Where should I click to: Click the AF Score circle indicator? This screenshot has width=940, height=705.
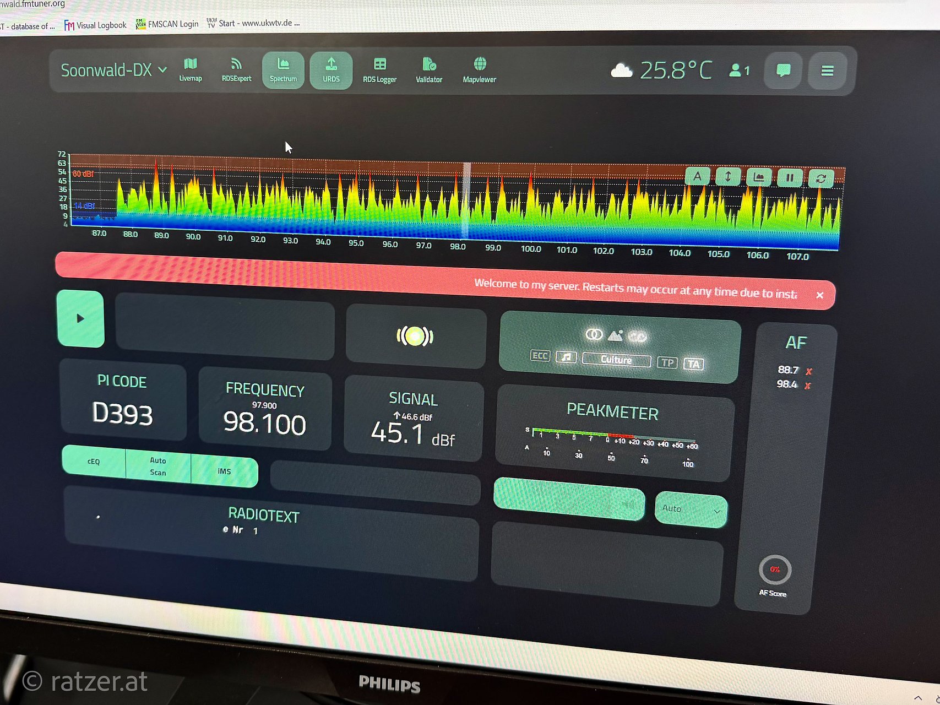pyautogui.click(x=775, y=570)
